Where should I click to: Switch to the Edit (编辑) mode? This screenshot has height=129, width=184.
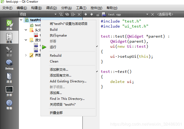pos(9,38)
